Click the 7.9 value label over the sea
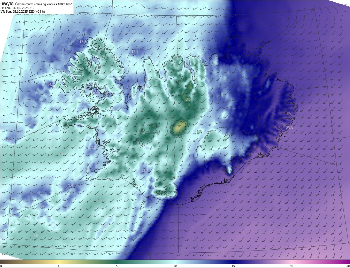This screenshot has height=268, width=350. tap(61, 153)
